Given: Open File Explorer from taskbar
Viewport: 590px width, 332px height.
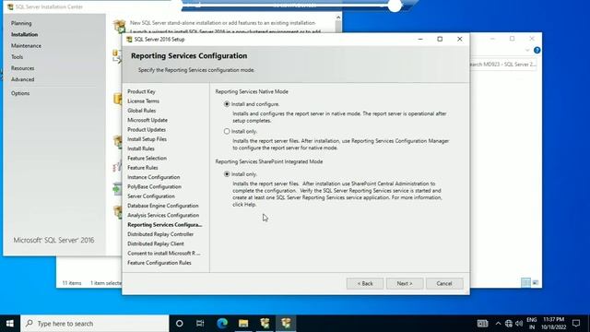Looking at the screenshot, I should click(243, 324).
